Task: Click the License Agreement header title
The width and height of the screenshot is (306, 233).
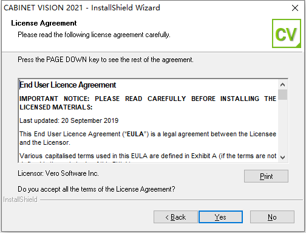Action: tap(44, 23)
